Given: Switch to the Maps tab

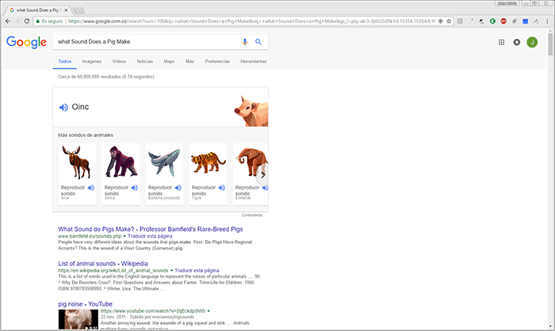Looking at the screenshot, I should click(169, 62).
